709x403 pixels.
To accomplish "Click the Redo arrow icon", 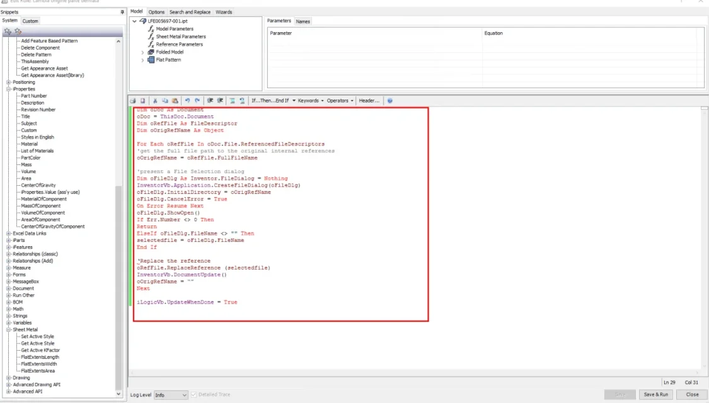I will coord(197,101).
